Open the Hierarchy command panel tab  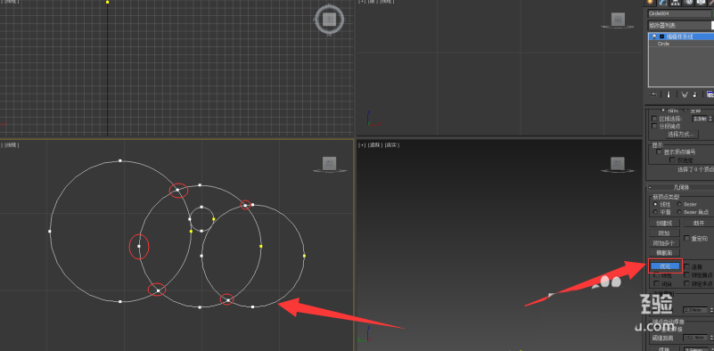pos(676,3)
